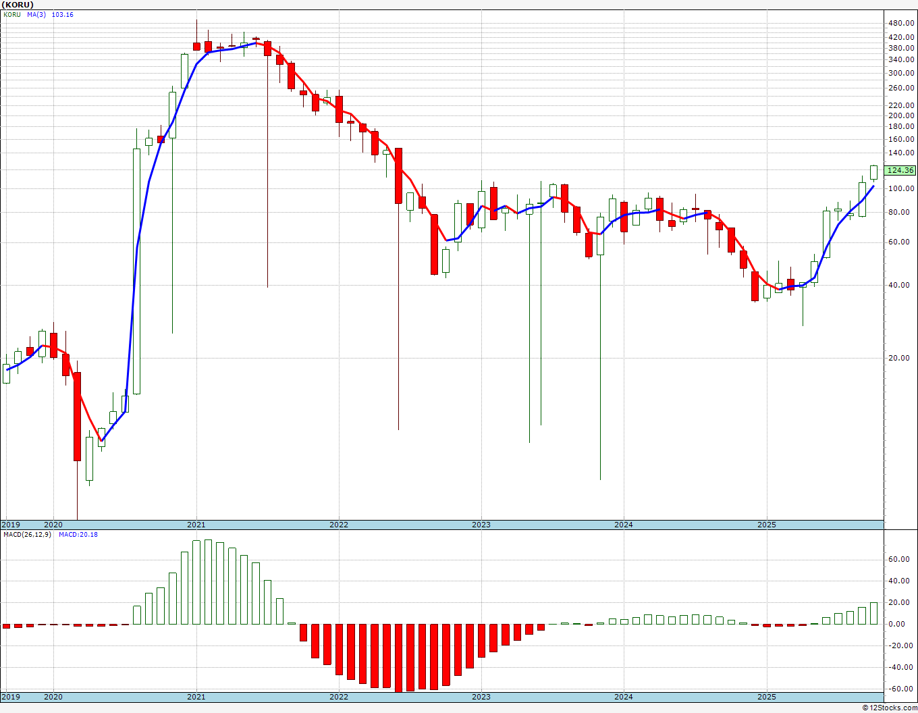918x713 pixels.
Task: Select the 103.16 moving average value
Action: click(63, 14)
